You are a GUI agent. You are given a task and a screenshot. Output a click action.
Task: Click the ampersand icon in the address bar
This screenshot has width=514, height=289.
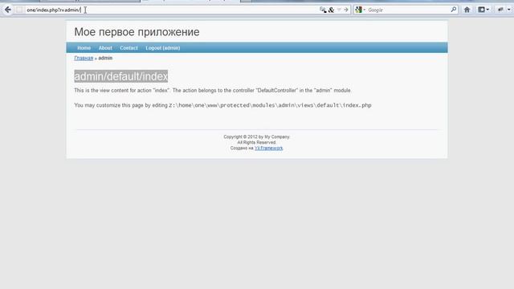click(x=331, y=10)
